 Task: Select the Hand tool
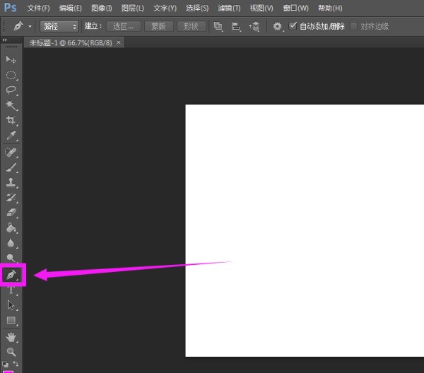tap(11, 338)
